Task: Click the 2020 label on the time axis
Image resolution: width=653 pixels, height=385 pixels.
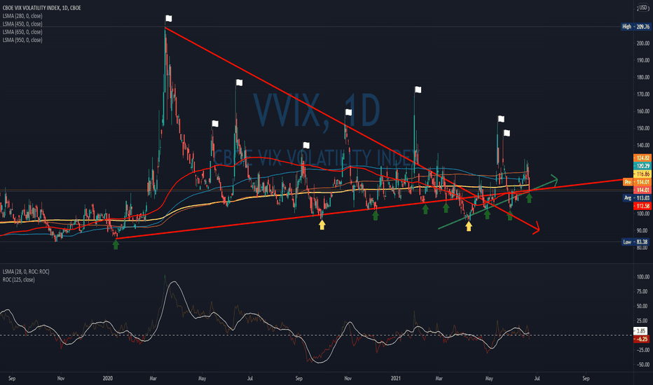Action: coord(108,378)
